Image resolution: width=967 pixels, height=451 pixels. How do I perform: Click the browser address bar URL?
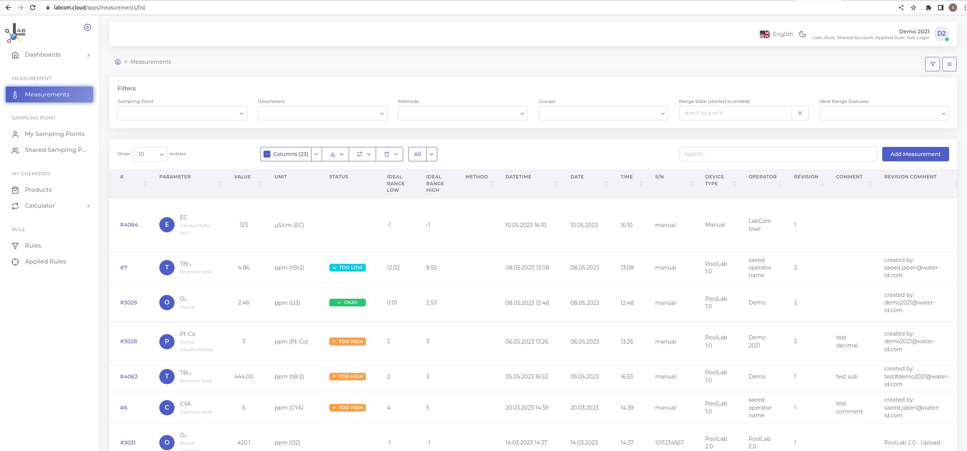click(x=100, y=8)
